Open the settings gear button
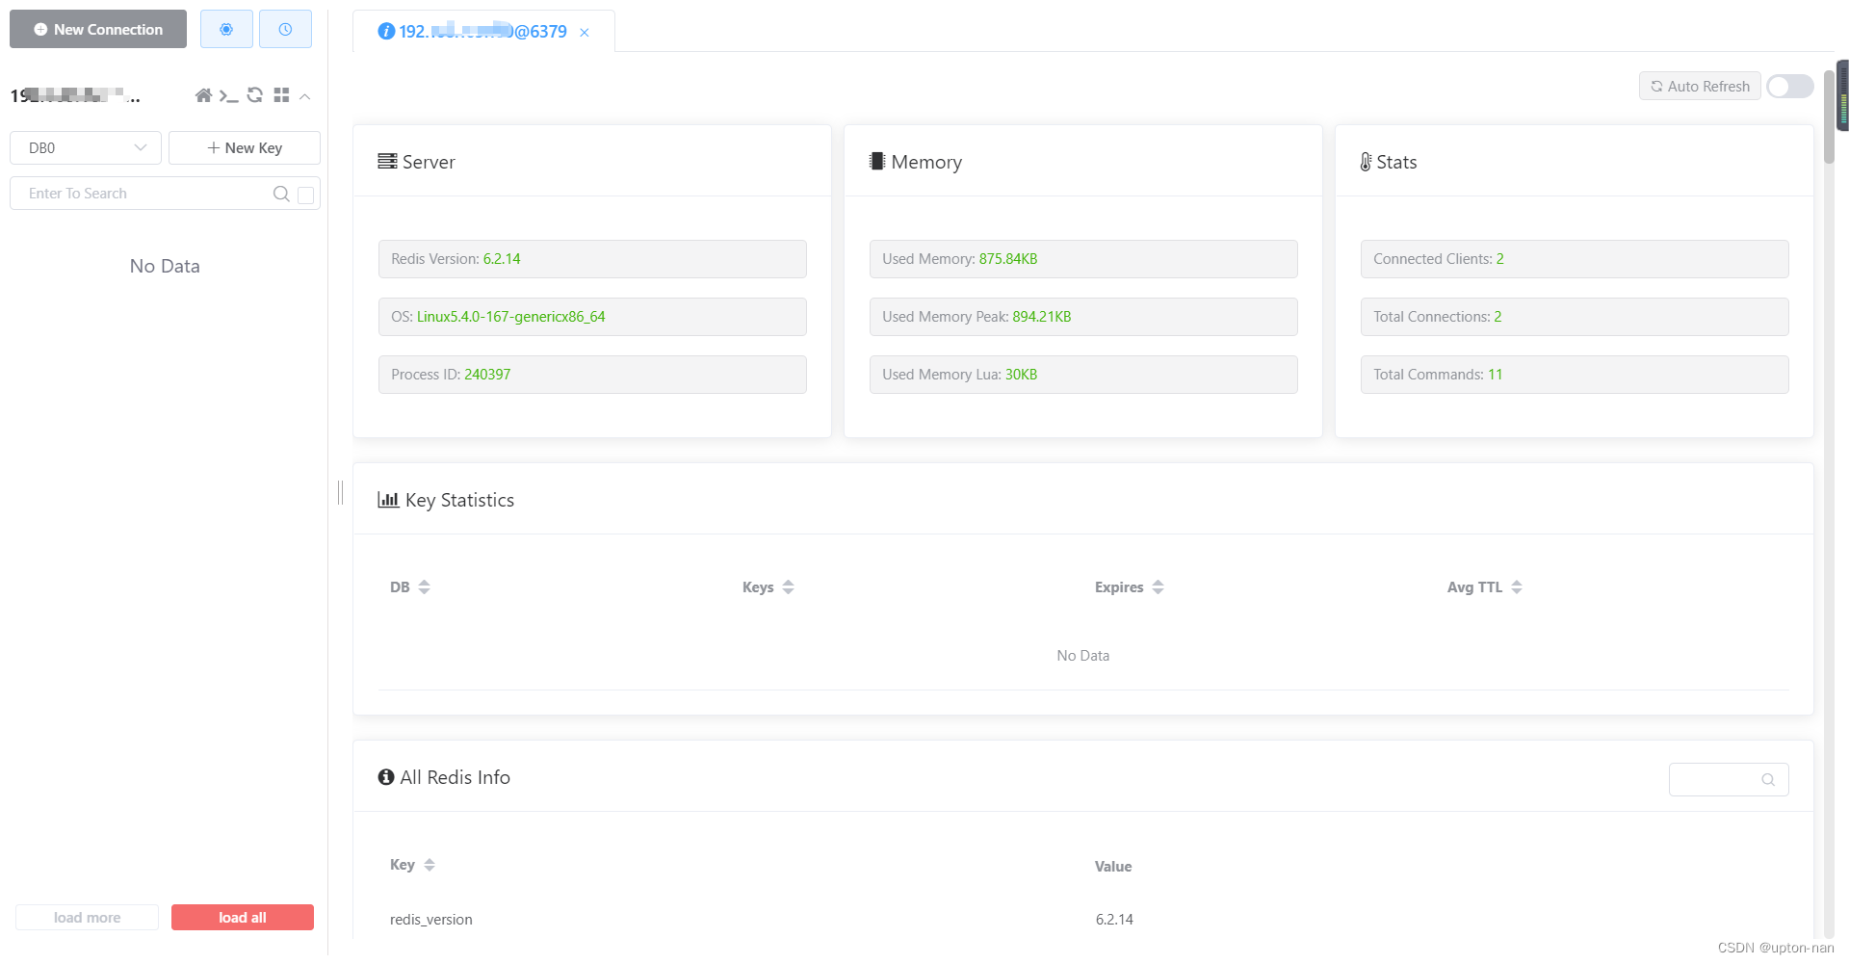Viewport: 1849px width, 964px height. pos(226,29)
